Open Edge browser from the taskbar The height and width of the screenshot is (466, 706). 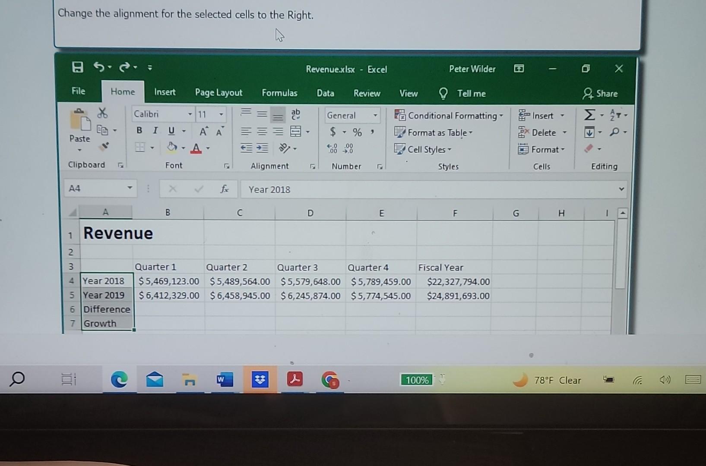tap(119, 379)
